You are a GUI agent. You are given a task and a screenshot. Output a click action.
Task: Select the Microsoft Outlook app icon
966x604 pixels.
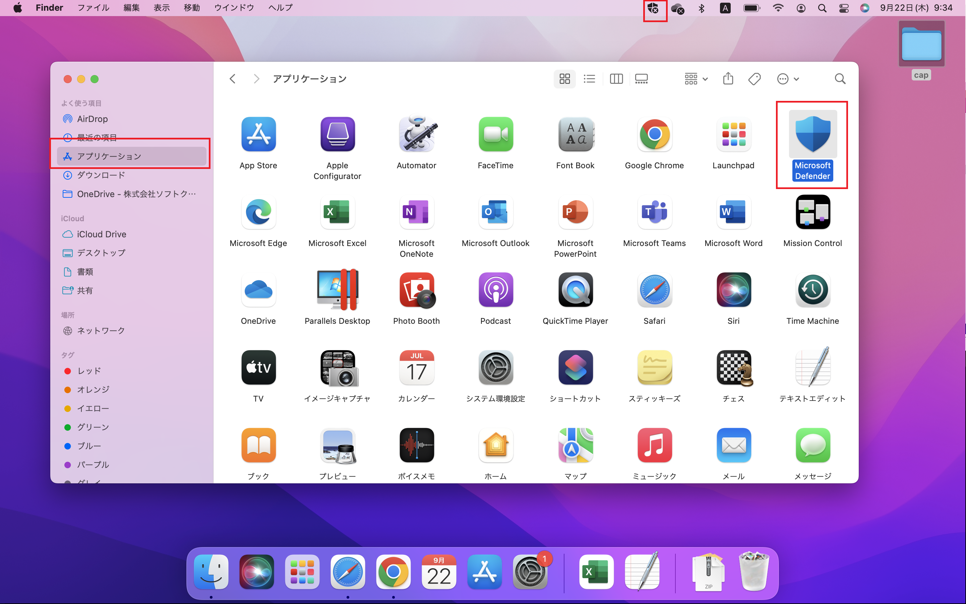click(x=496, y=212)
